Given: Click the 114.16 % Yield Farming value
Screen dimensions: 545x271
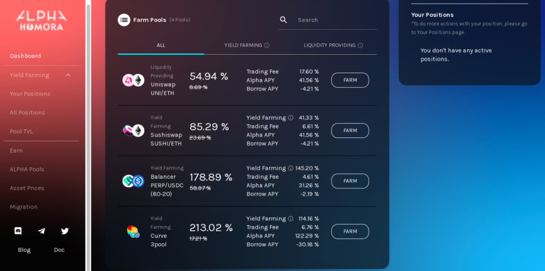Looking at the screenshot, I should pos(309,219).
